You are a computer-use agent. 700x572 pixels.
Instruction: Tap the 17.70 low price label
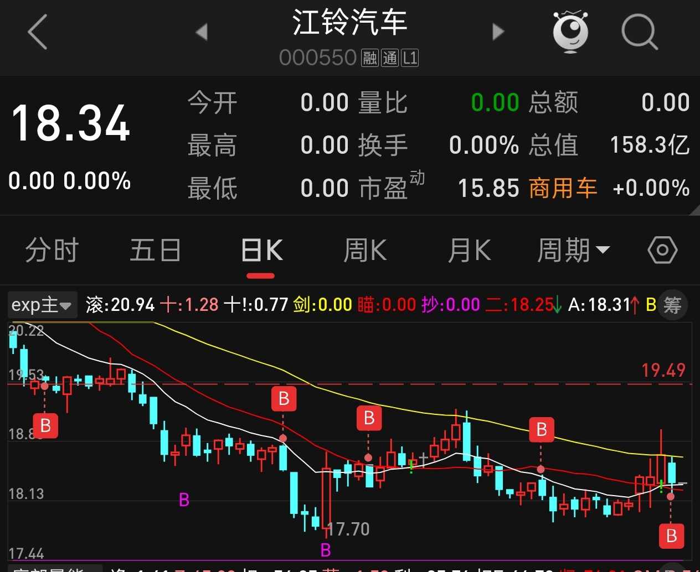348,529
